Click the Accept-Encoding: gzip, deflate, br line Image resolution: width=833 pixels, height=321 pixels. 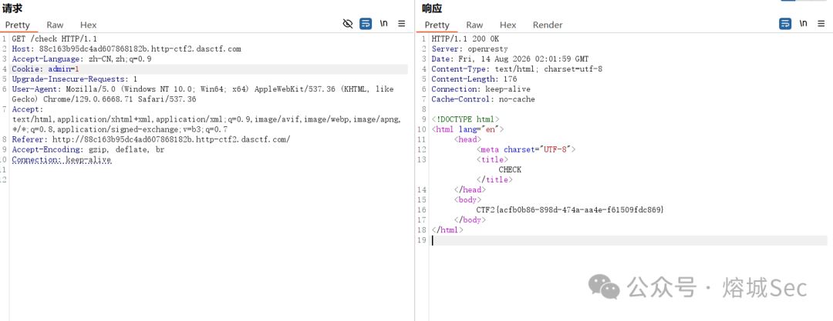(88, 149)
